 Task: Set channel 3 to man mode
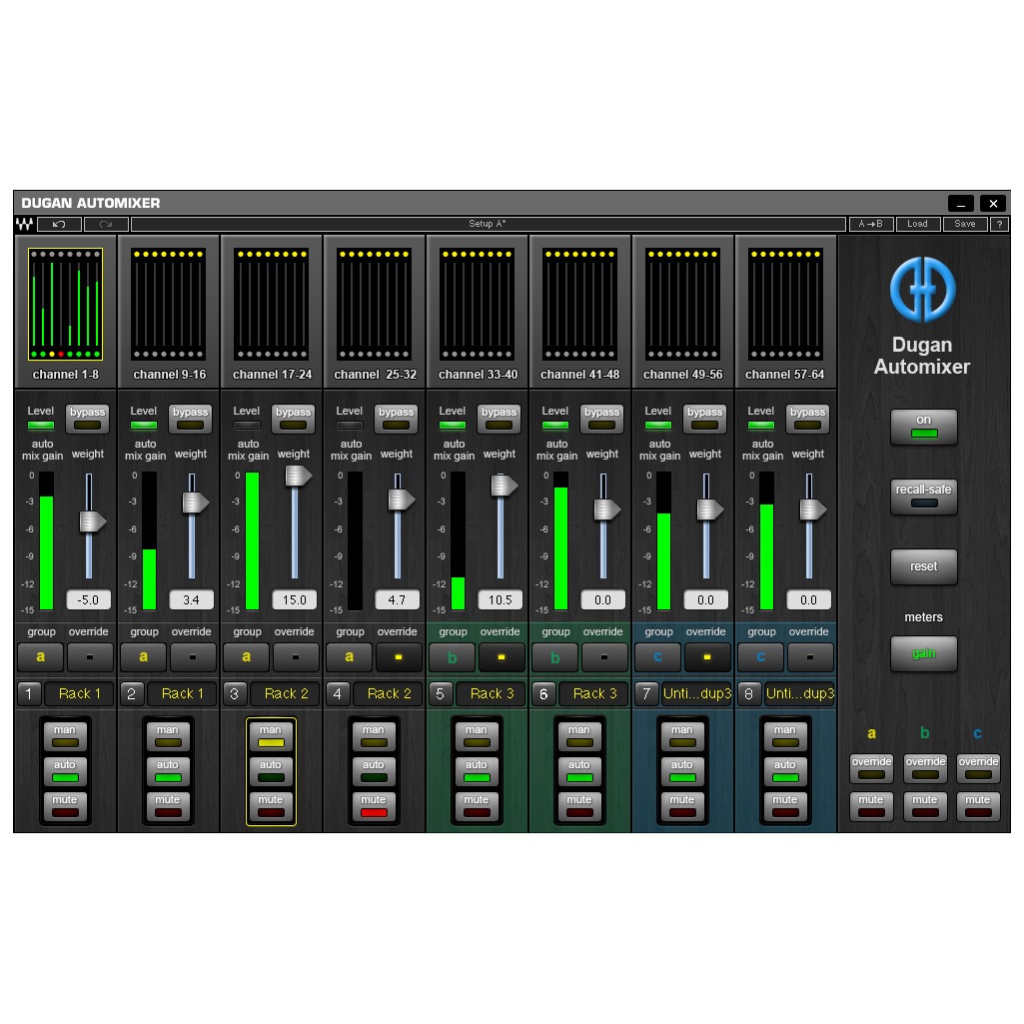click(271, 736)
